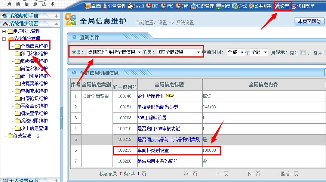Viewport: 326px width, 182px height.
Task: Select 岗位名称维护 in the tree
Action: tap(34, 68)
